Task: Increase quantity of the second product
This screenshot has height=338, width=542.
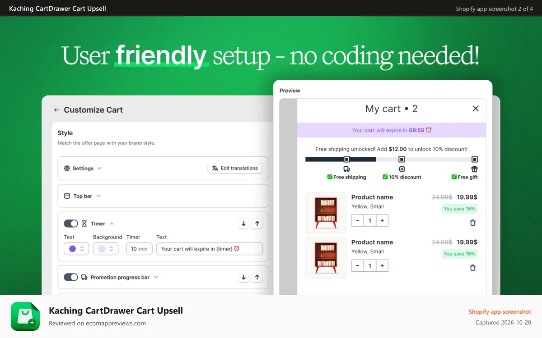Action: tap(382, 266)
